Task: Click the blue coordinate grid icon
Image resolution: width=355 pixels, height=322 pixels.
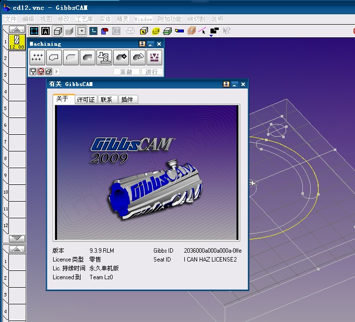Action: tap(93, 31)
